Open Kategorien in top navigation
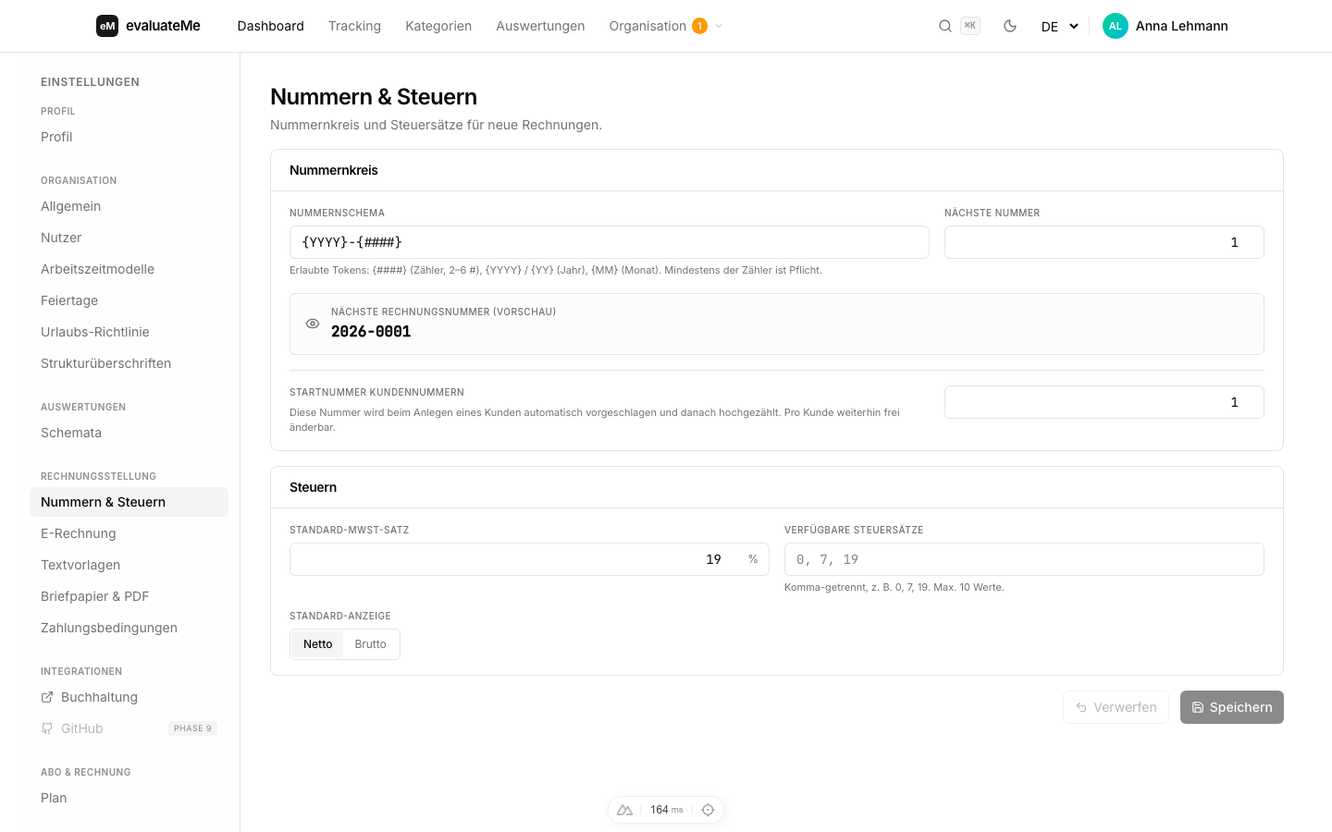Viewport: 1332px width, 832px height. [x=438, y=26]
